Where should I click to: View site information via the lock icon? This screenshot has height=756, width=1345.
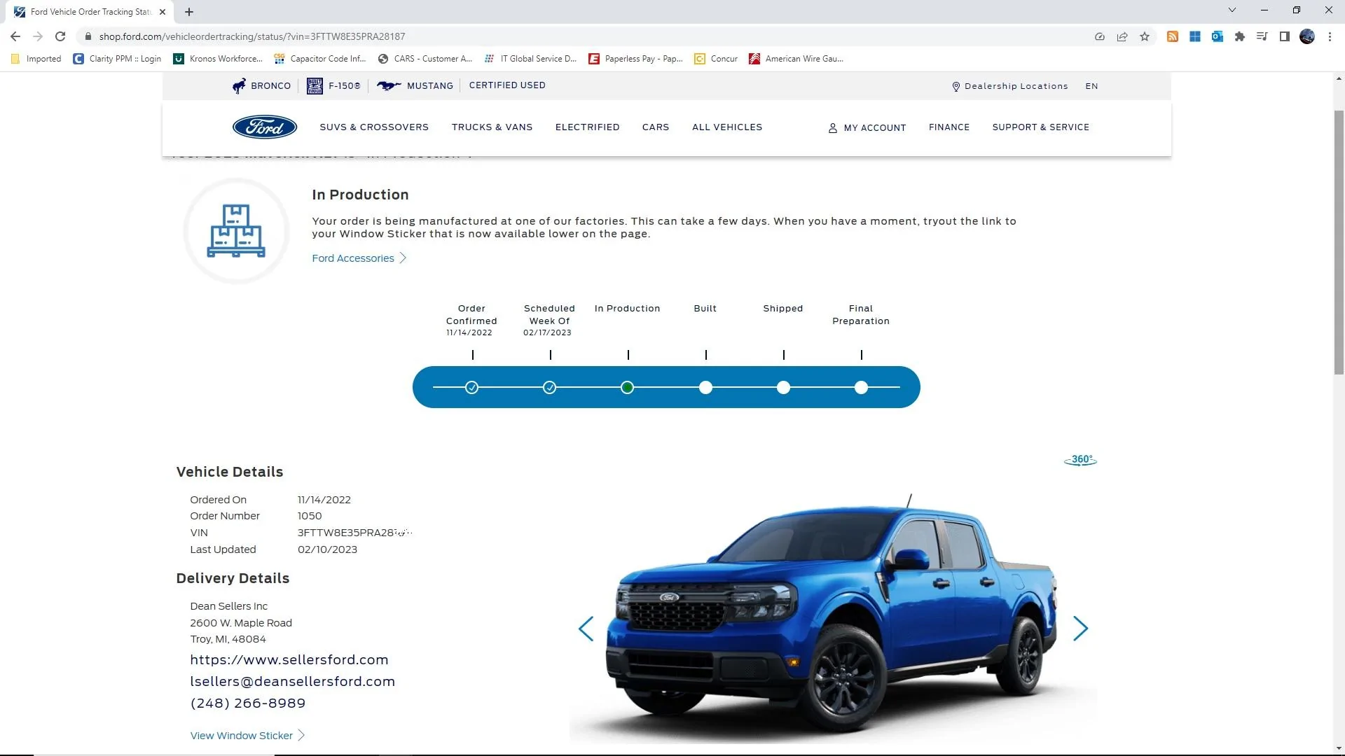pos(88,36)
